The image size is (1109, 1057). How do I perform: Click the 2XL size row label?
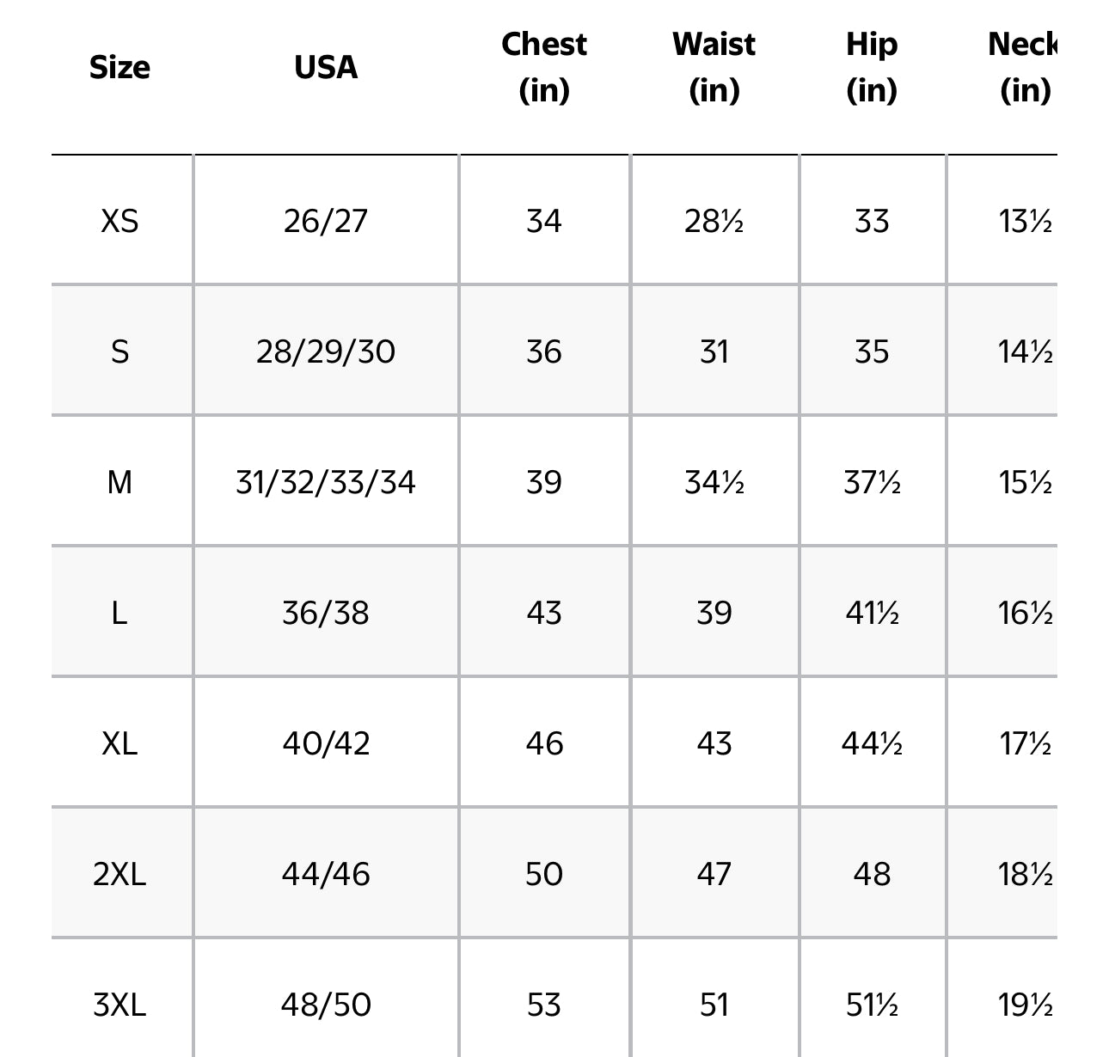[x=119, y=874]
